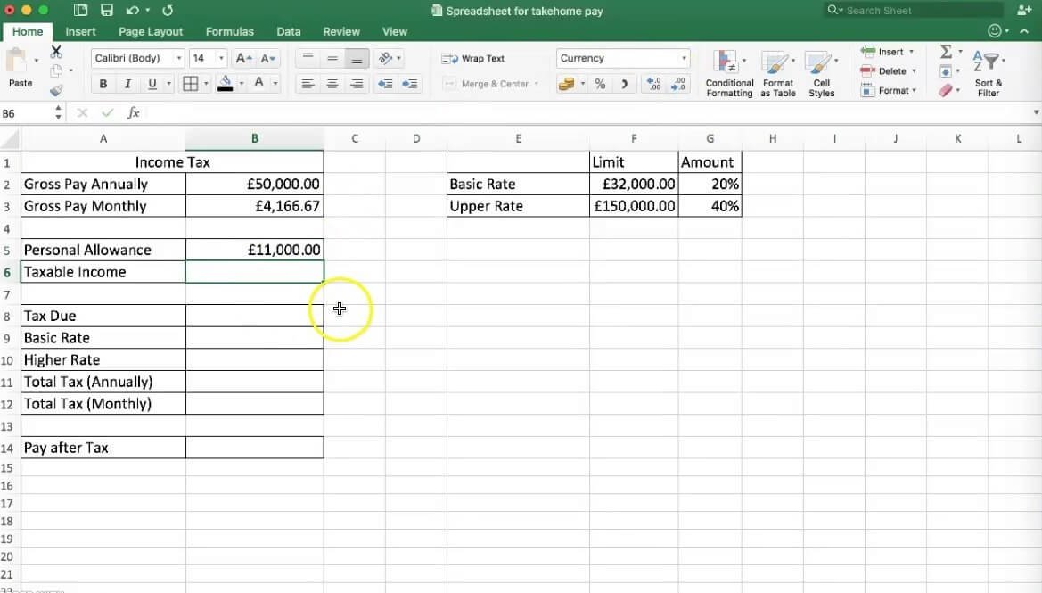This screenshot has height=593, width=1042.
Task: Open the Currency number format dropdown
Action: [x=684, y=58]
